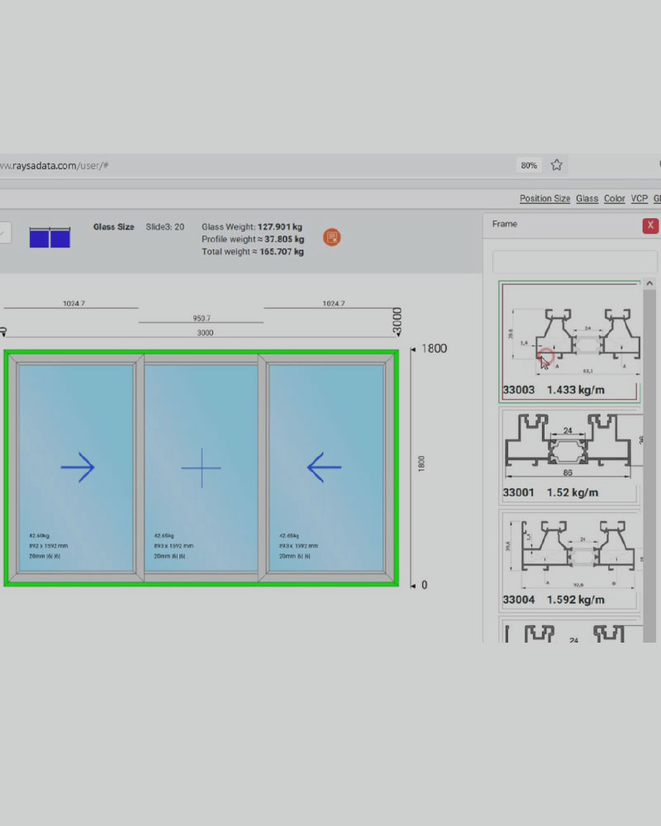Click the 3000 width dimension label
This screenshot has height=826, width=661.
pyautogui.click(x=205, y=333)
